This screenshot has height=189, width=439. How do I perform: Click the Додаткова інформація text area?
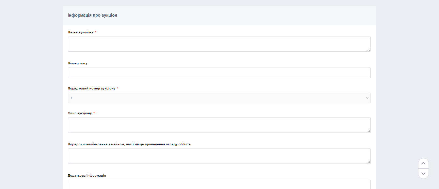click(x=219, y=184)
